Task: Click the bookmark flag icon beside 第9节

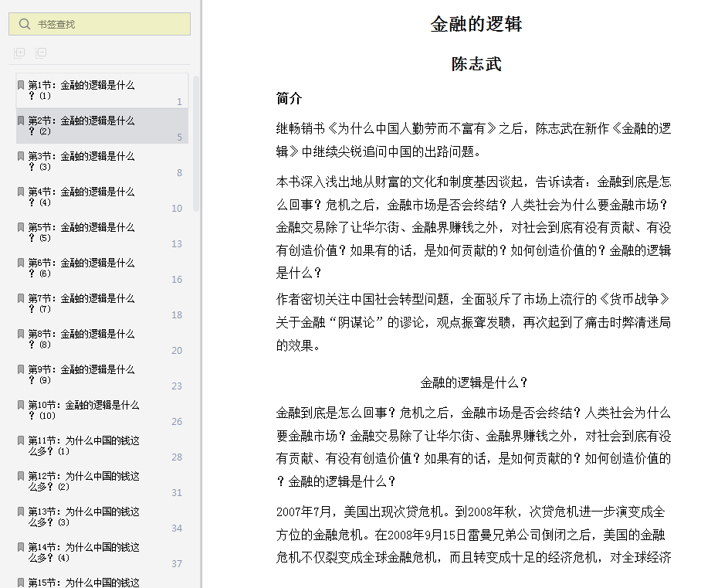Action: 21,369
